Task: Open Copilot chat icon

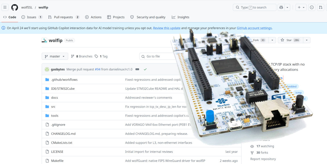Action: tap(281, 7)
